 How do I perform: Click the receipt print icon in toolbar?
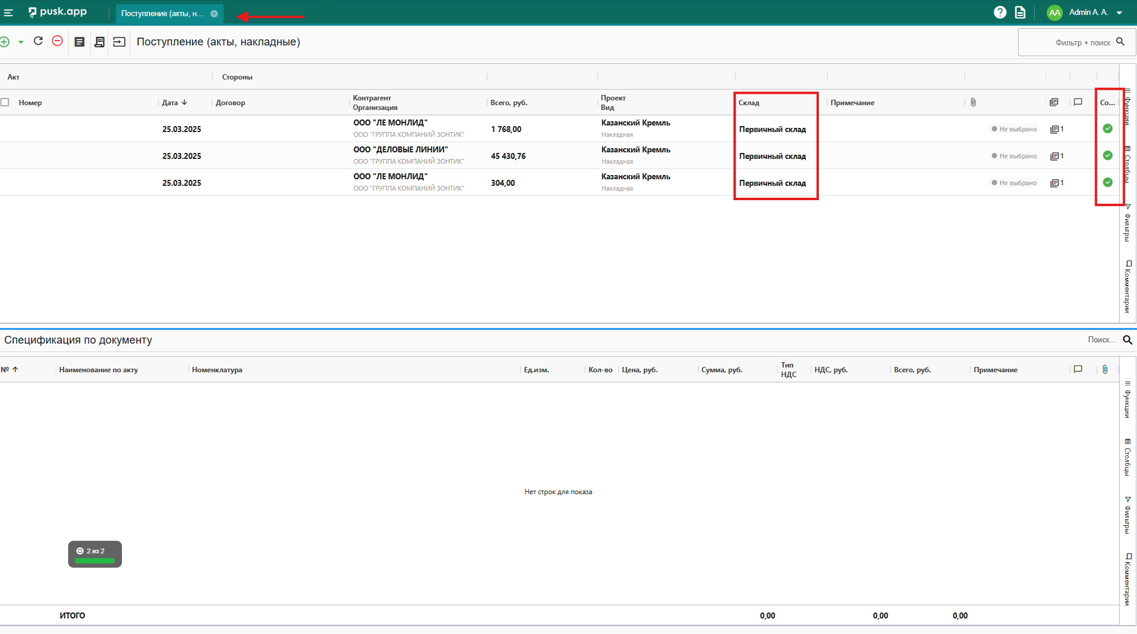pos(99,42)
